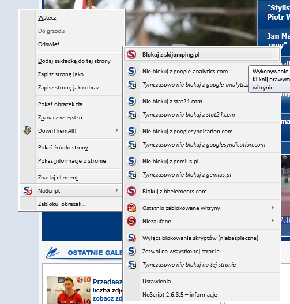Click the exclamation icon for disabling script blocking

(x=131, y=238)
